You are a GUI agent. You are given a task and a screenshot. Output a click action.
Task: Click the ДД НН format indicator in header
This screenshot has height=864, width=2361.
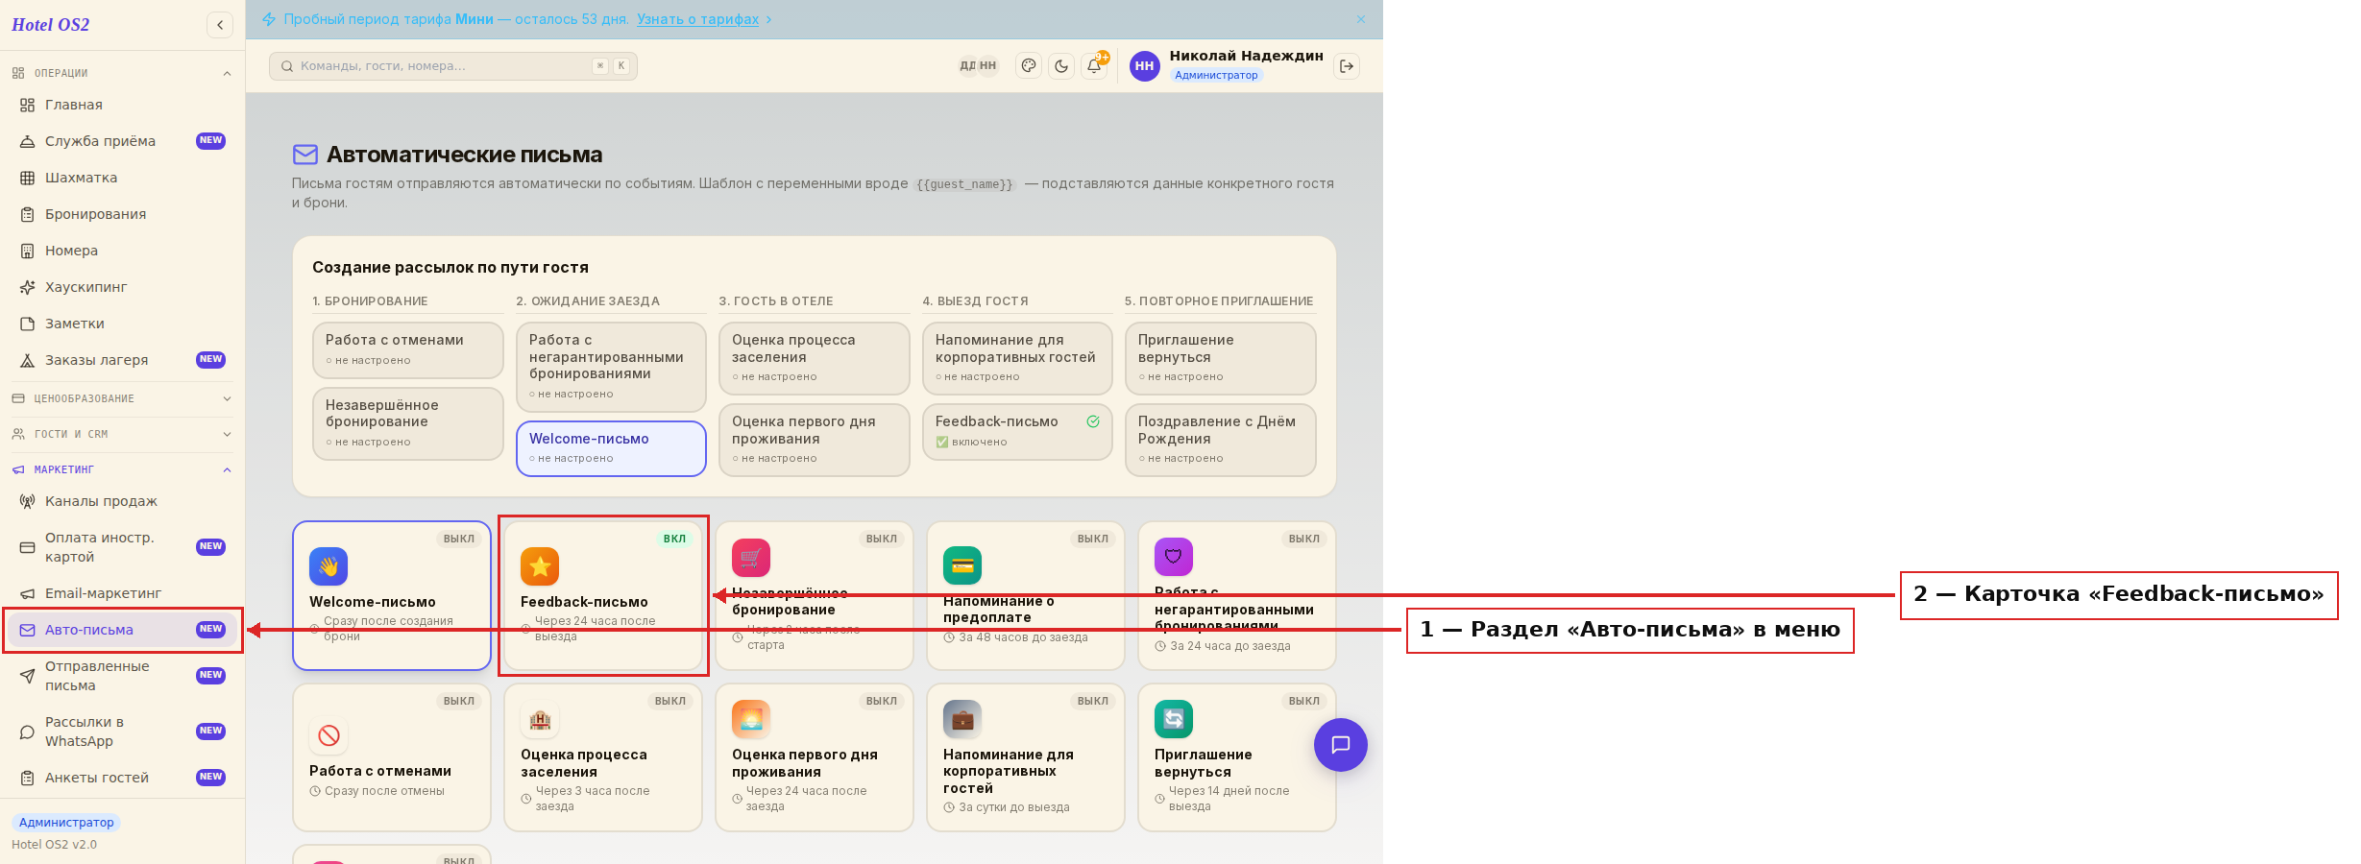(978, 66)
